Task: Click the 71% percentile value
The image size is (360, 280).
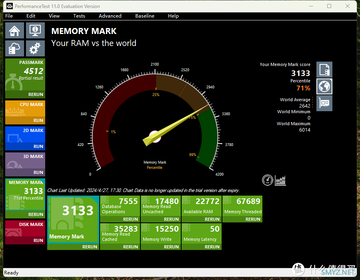Action: click(x=303, y=88)
